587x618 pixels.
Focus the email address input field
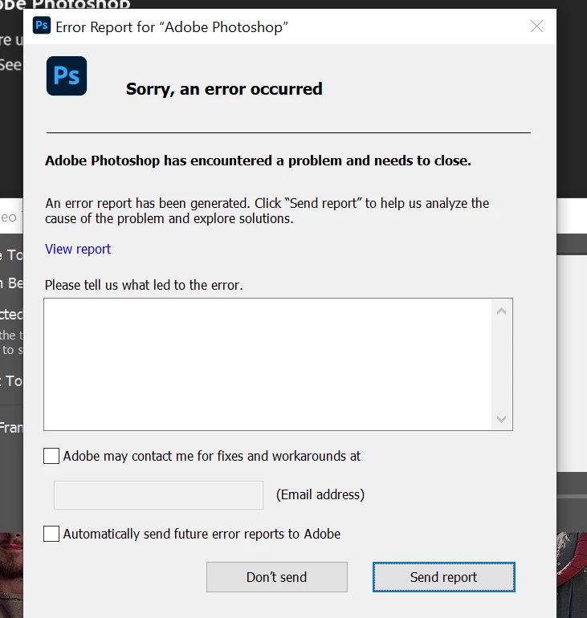pyautogui.click(x=158, y=495)
